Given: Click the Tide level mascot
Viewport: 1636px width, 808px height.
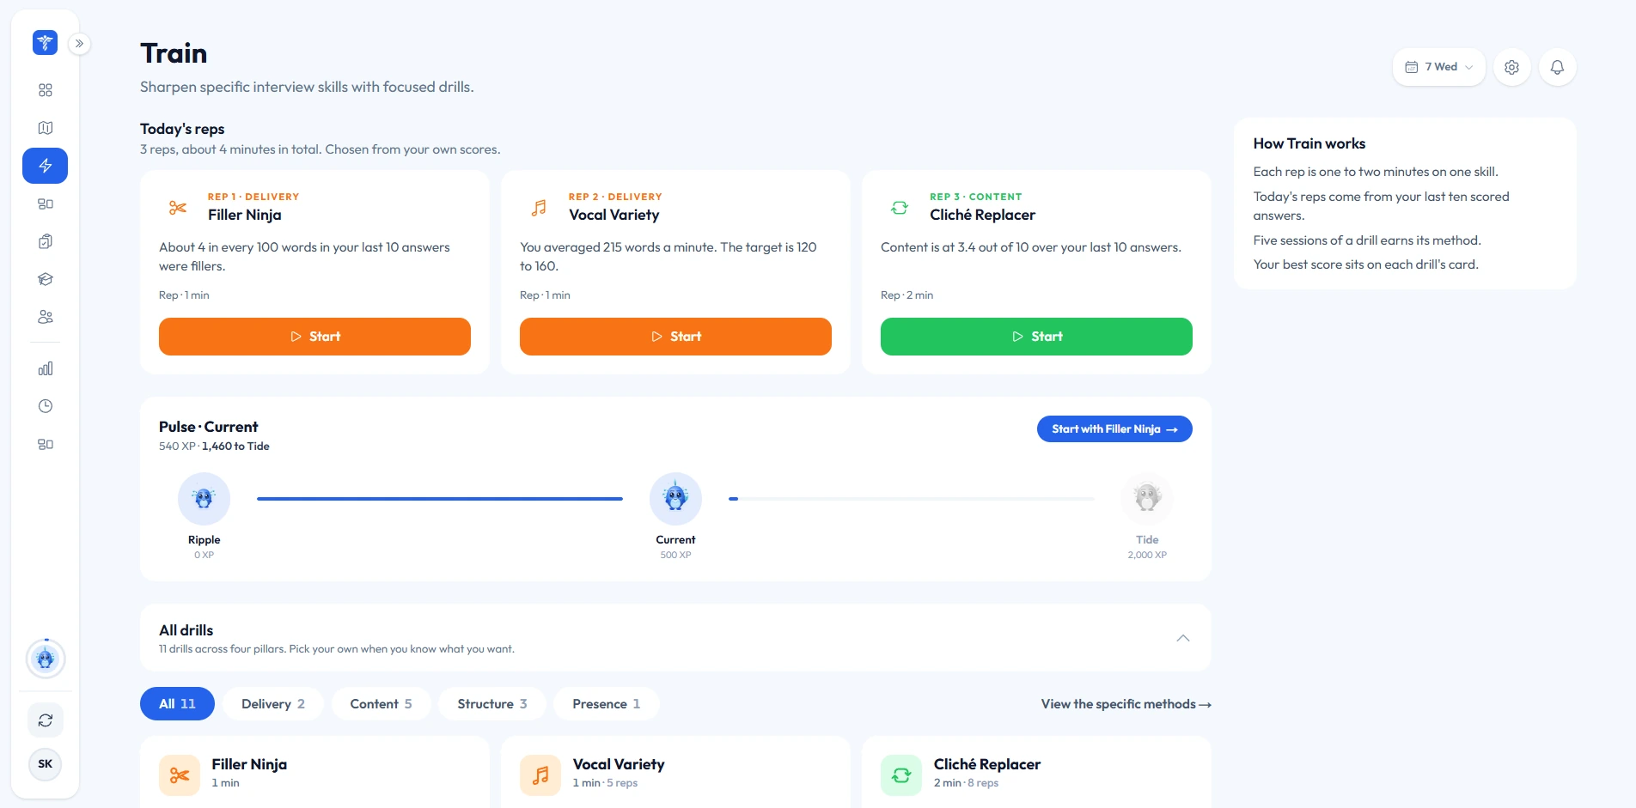Looking at the screenshot, I should [1147, 499].
